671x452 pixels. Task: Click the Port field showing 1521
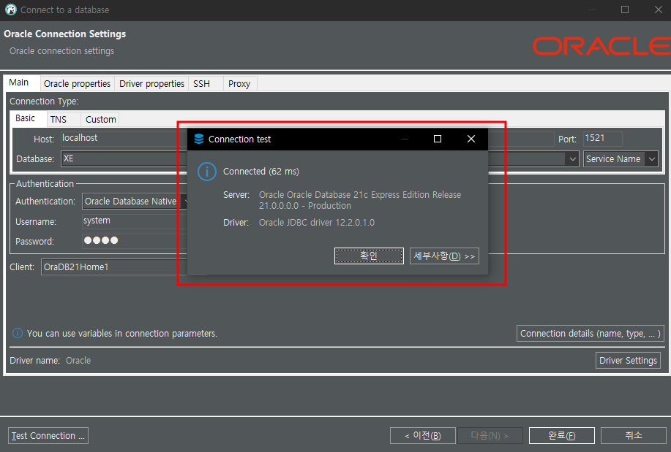pyautogui.click(x=602, y=139)
